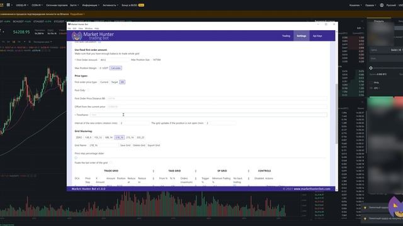403x226 pixels.
Task: Click the Market Hunter window vertical scrollbar
Action: pyautogui.click(x=336, y=114)
